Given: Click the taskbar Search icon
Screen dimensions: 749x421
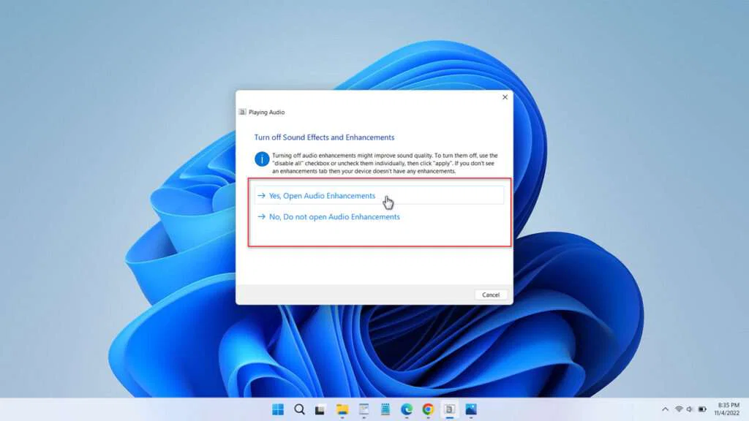Looking at the screenshot, I should click(299, 411).
